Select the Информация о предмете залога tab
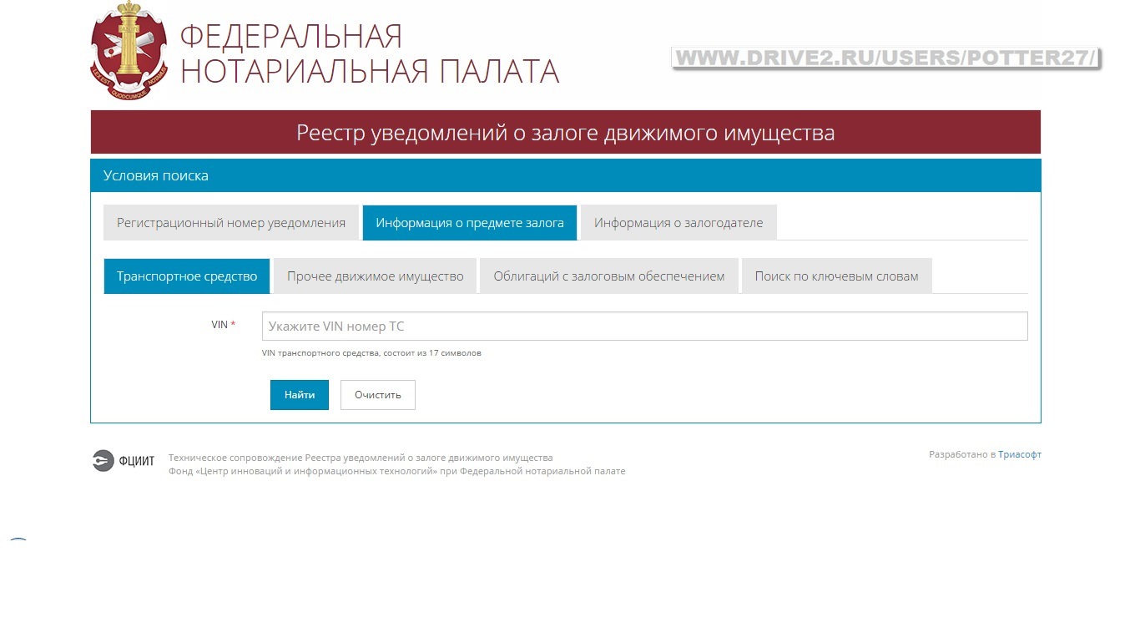 coord(469,223)
